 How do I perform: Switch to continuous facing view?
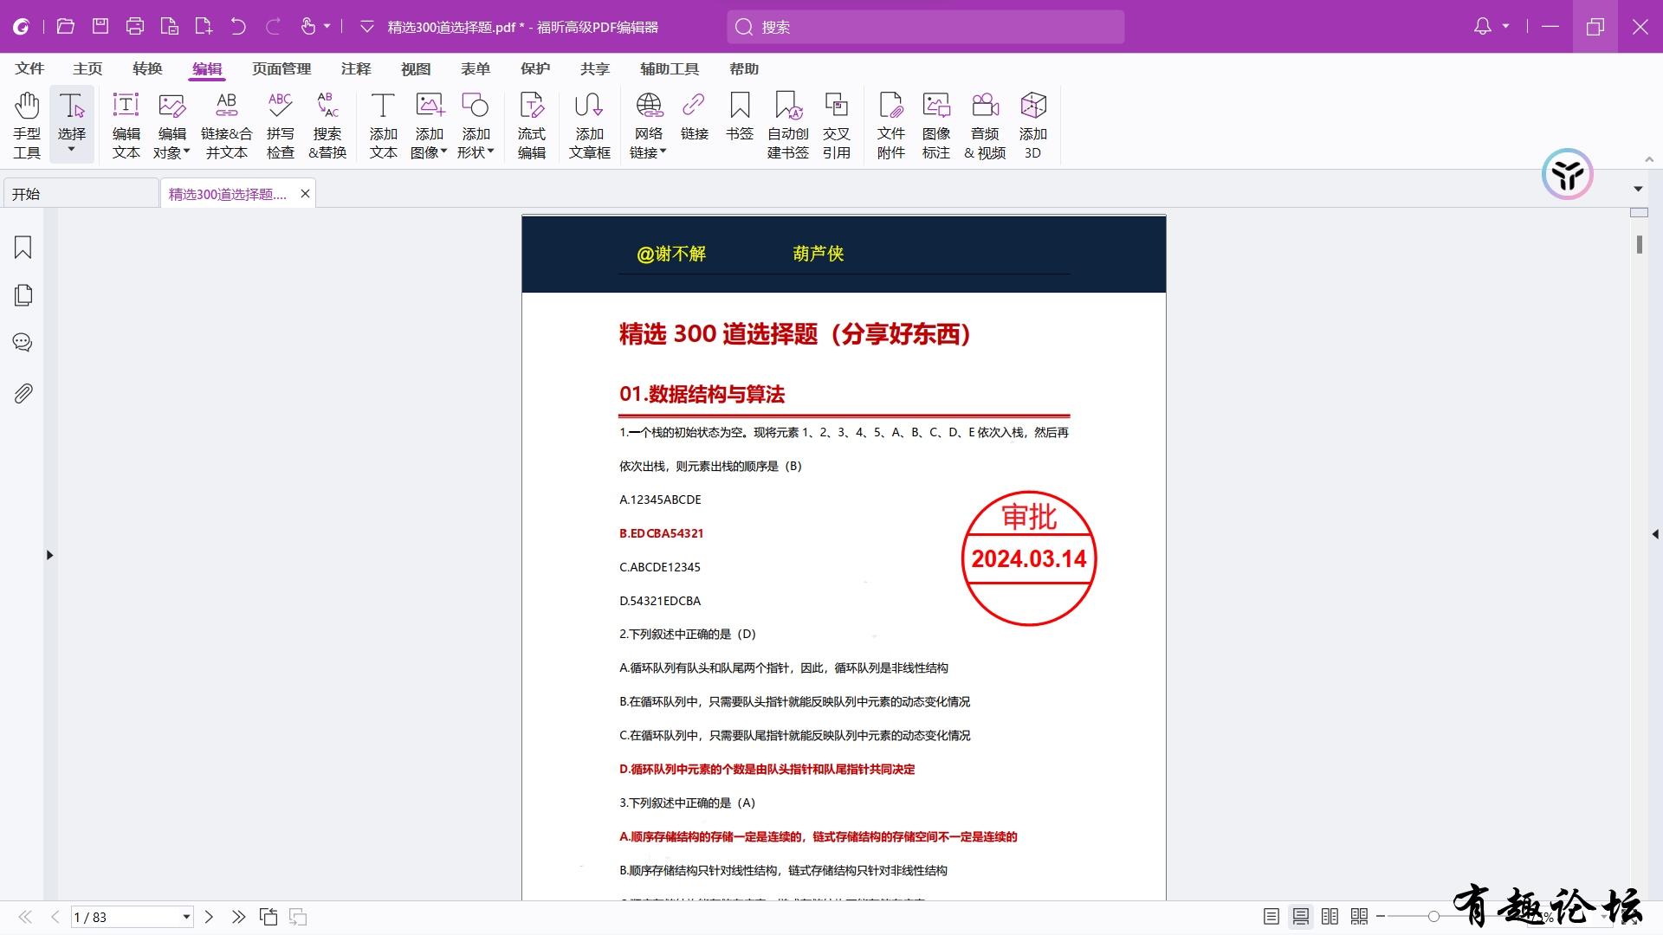point(1360,916)
